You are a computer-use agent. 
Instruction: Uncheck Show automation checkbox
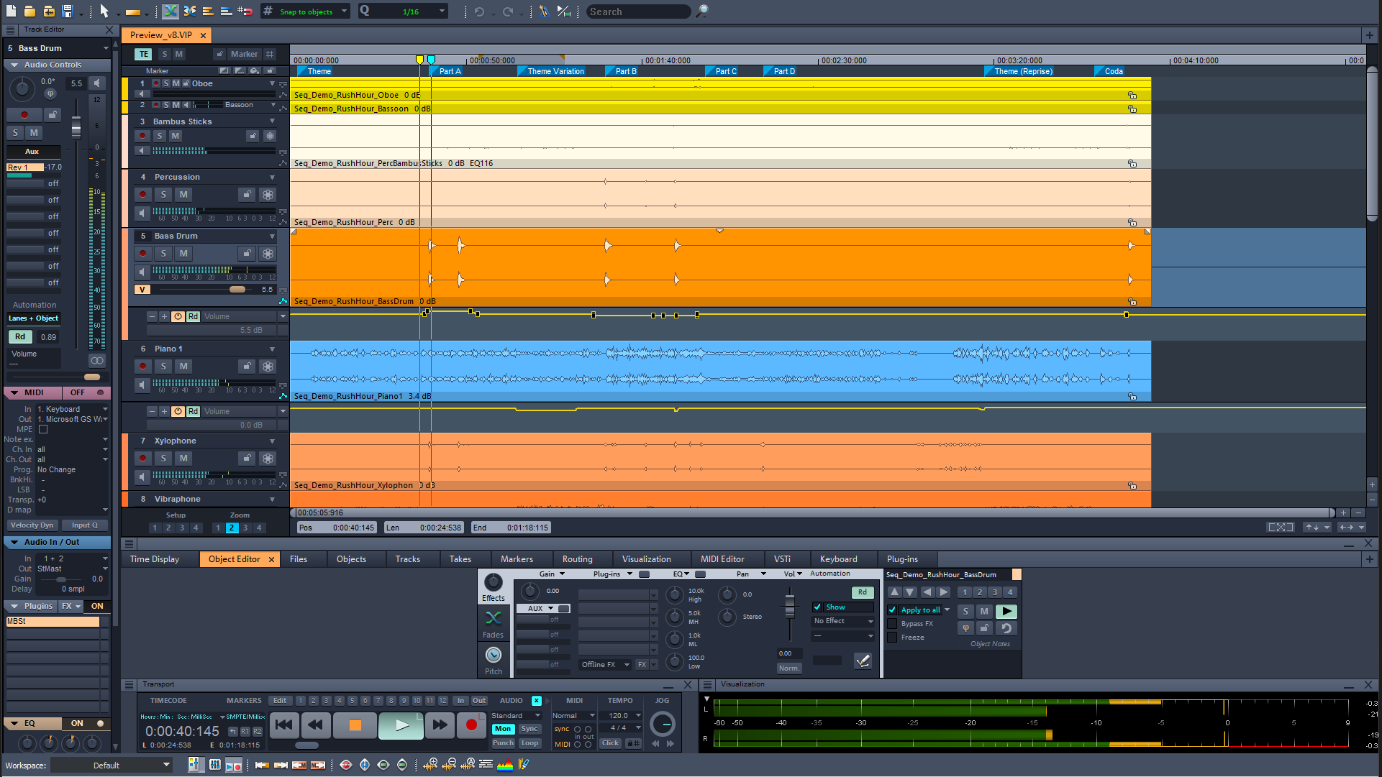(x=817, y=607)
